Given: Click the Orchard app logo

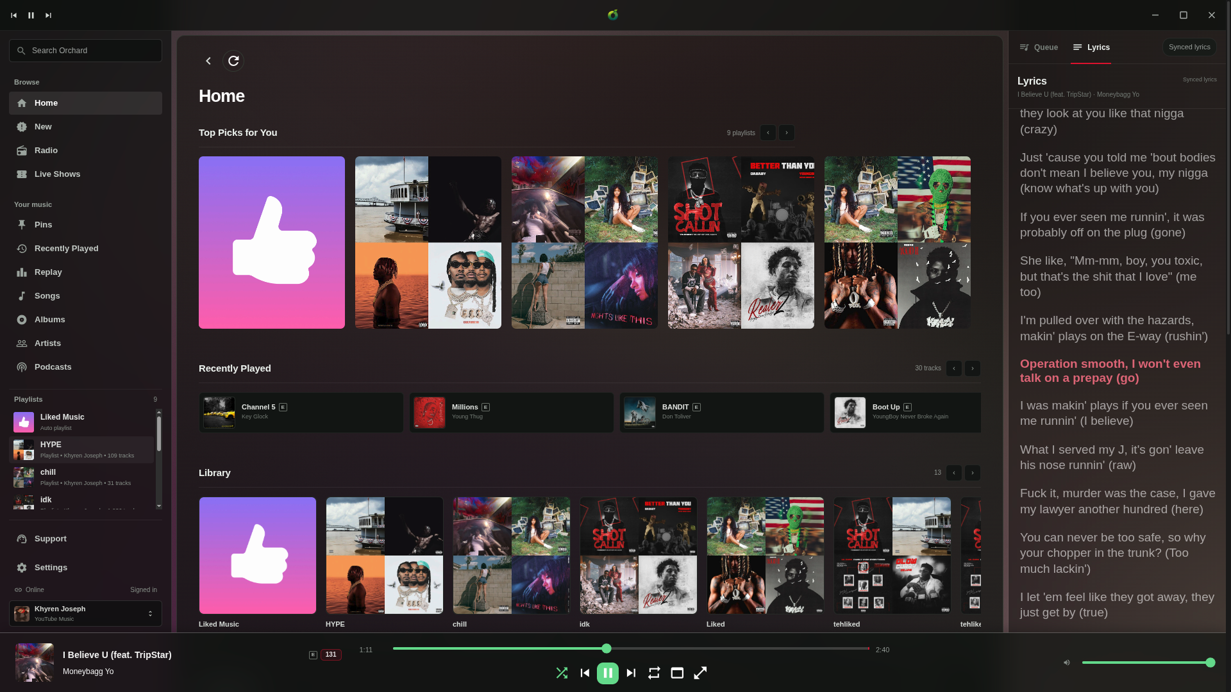Looking at the screenshot, I should point(613,15).
